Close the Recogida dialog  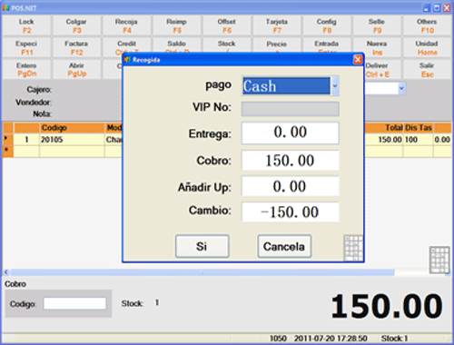[x=358, y=60]
